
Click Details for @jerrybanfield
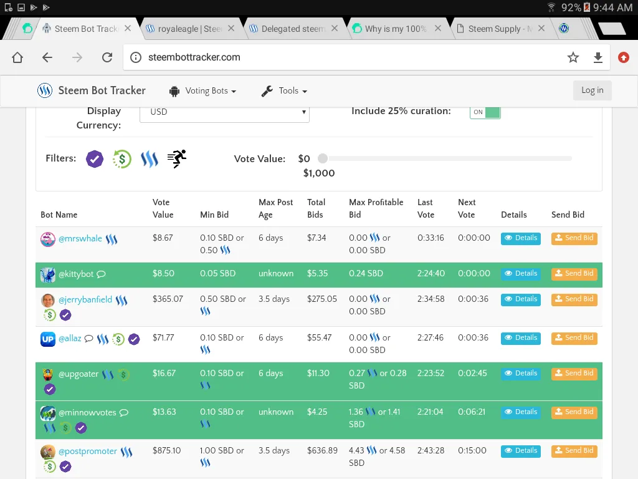point(521,299)
